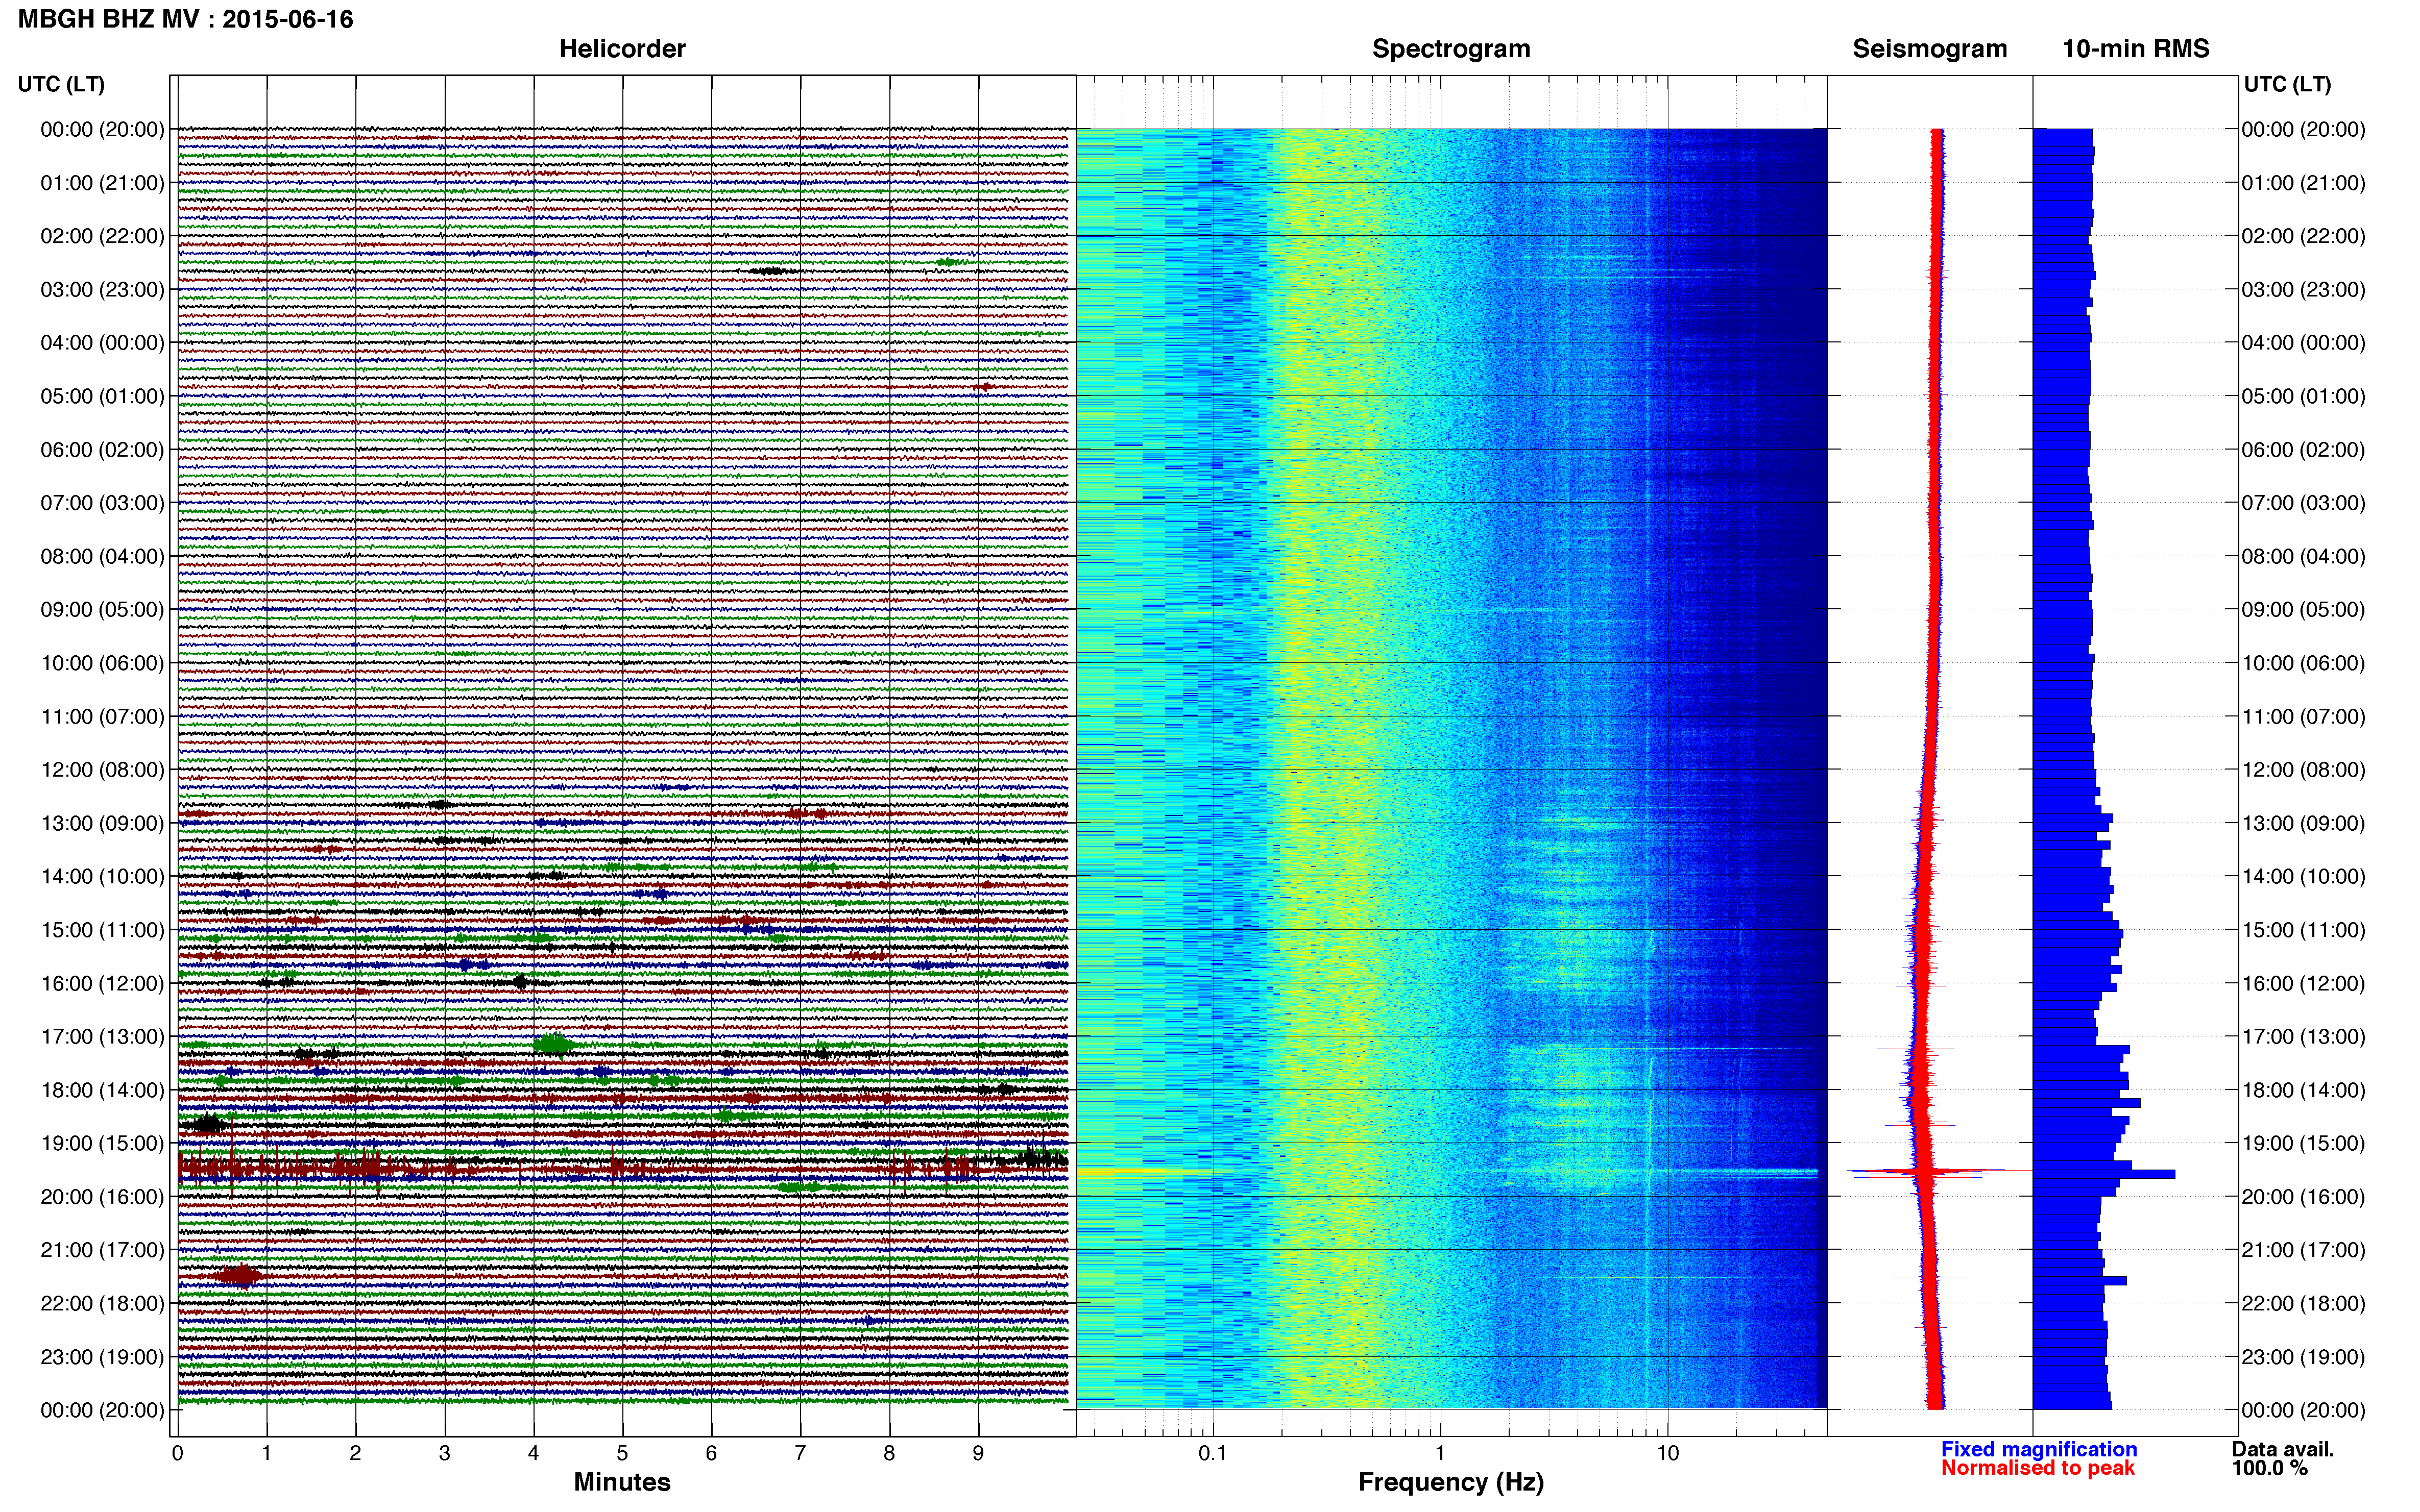This screenshot has width=2420, height=1512.
Task: Click left time label '08:00 (04:00)'
Action: pyautogui.click(x=102, y=556)
